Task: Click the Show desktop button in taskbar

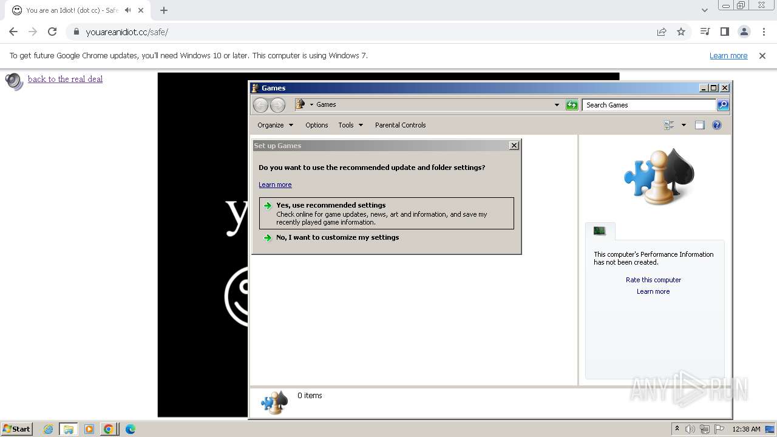Action: (770, 429)
